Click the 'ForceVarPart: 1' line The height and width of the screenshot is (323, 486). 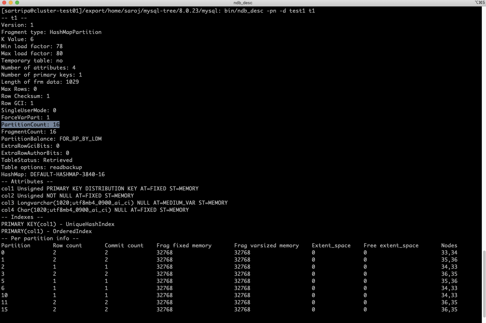tap(26, 117)
